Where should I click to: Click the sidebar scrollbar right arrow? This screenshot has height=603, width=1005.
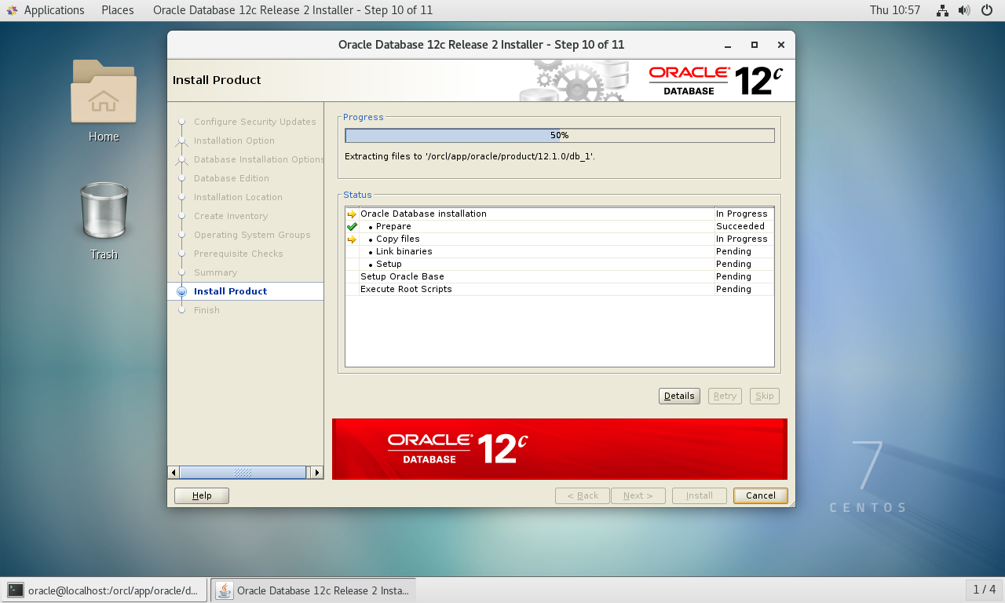click(317, 473)
